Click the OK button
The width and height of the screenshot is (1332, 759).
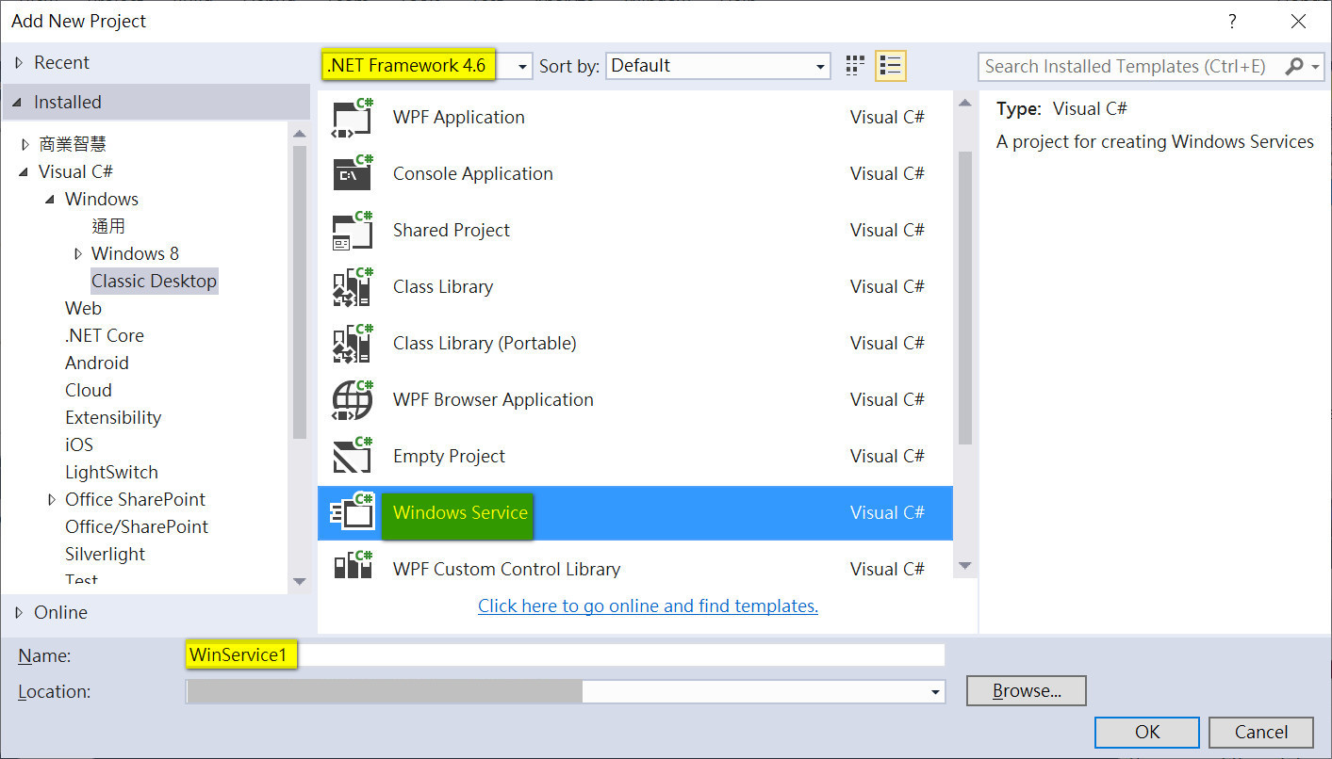[1147, 733]
